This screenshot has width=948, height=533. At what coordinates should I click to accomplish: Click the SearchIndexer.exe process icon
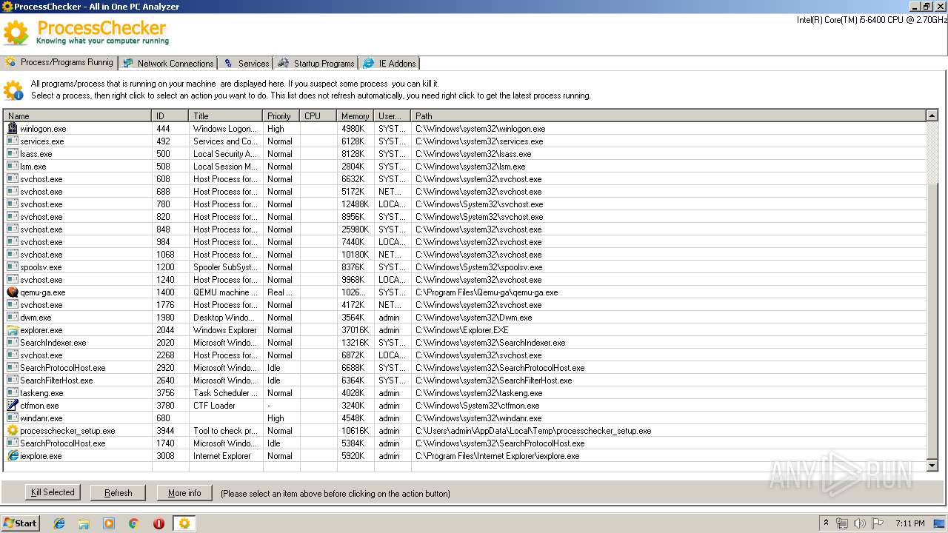click(13, 343)
